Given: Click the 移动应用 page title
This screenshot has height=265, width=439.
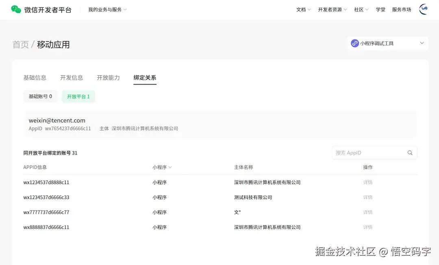Looking at the screenshot, I should (53, 44).
